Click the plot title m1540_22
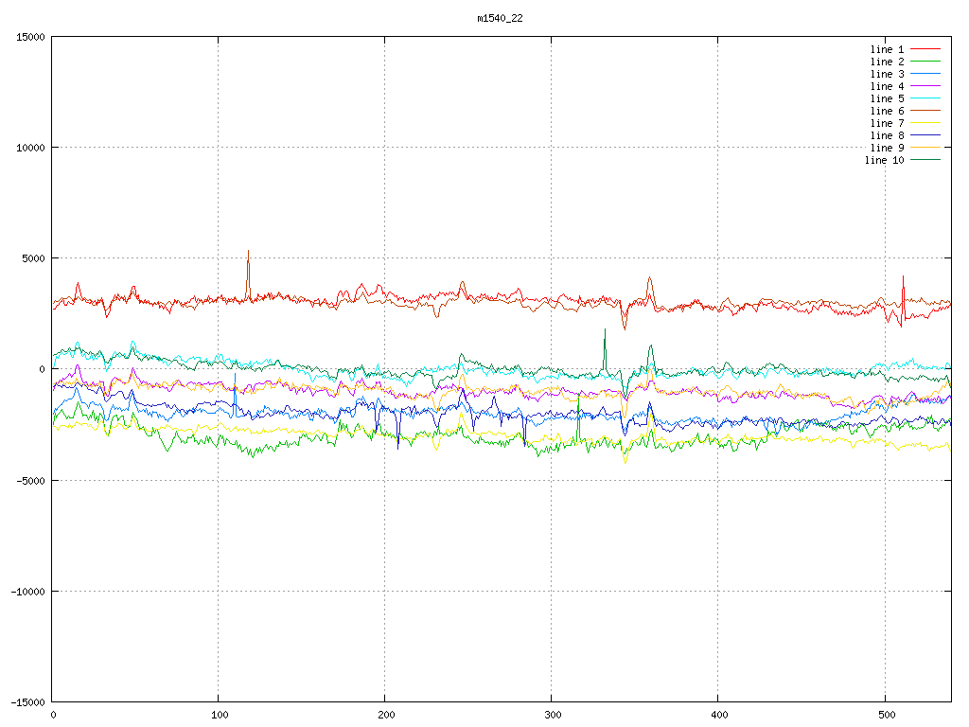969x727 pixels. pyautogui.click(x=500, y=18)
